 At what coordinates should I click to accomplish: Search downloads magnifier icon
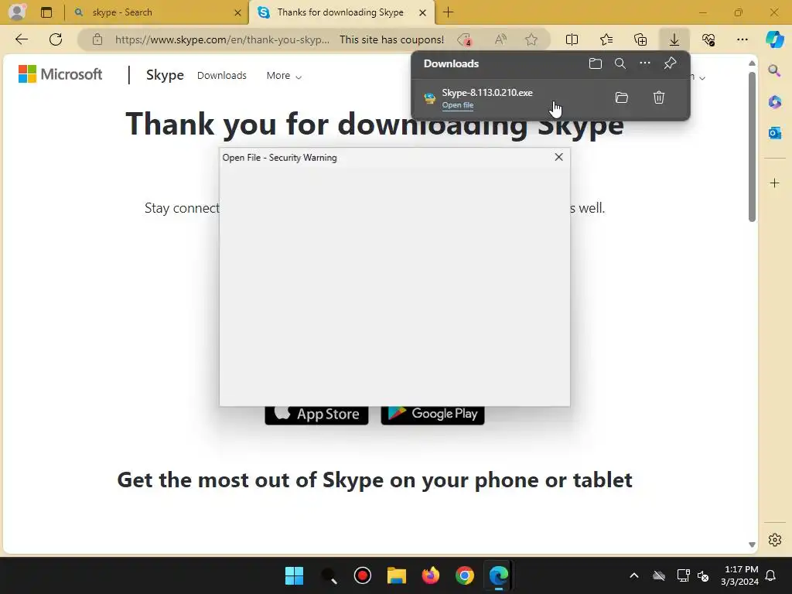pyautogui.click(x=620, y=63)
